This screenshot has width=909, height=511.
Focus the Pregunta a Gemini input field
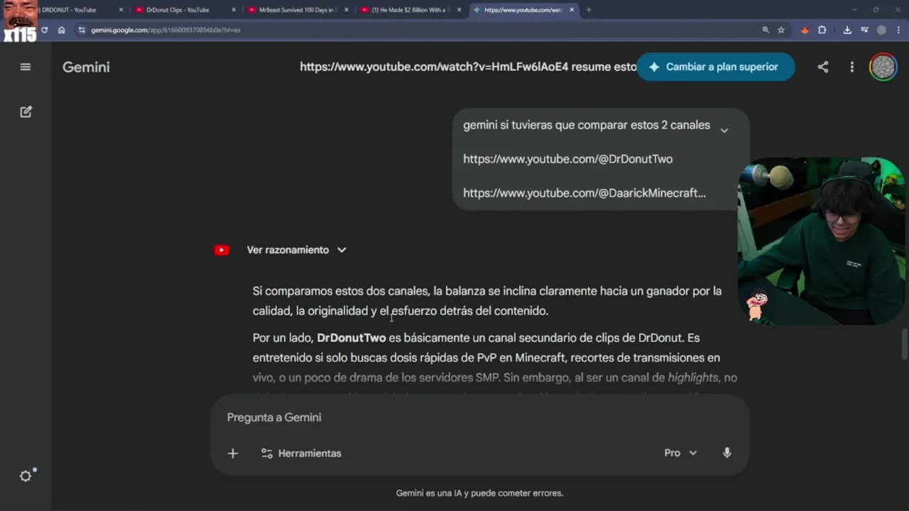(480, 417)
